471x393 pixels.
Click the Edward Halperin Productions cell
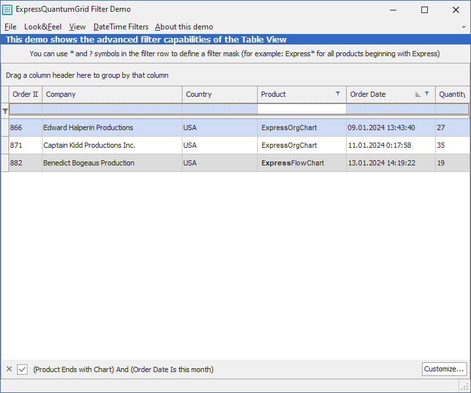pos(112,128)
